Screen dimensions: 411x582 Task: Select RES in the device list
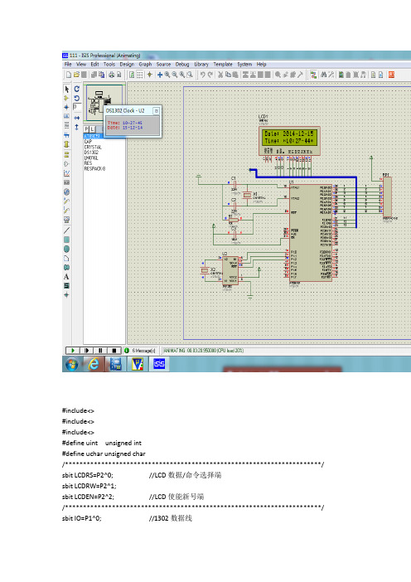click(x=88, y=163)
